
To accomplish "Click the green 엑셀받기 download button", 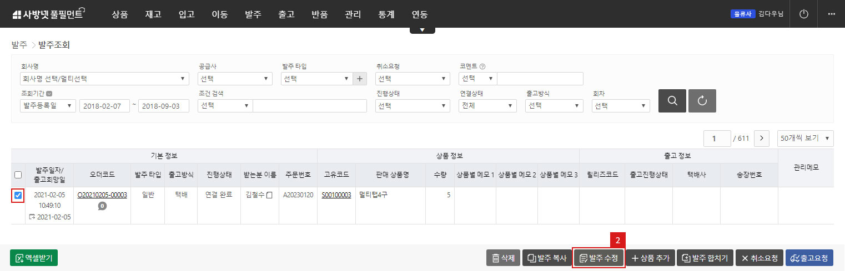I will coord(34,258).
